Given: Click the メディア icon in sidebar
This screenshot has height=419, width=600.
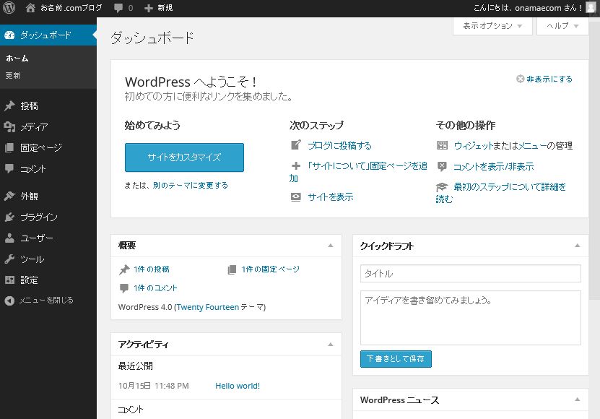Looking at the screenshot, I should (x=9, y=126).
